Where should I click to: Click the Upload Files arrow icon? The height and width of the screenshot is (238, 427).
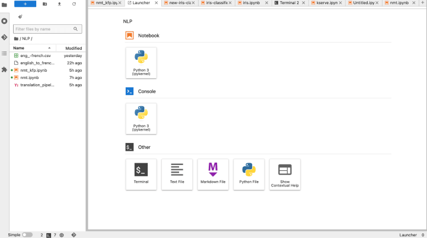coord(59,4)
